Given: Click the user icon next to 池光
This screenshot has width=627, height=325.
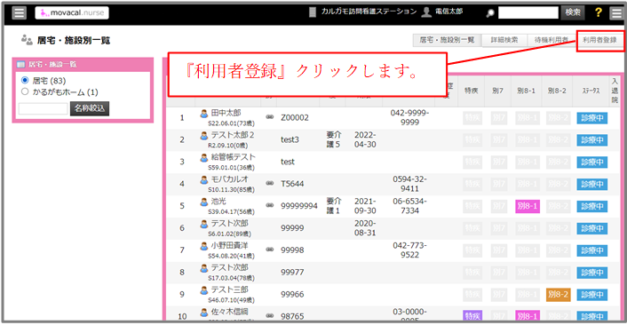Looking at the screenshot, I should click(x=204, y=202).
